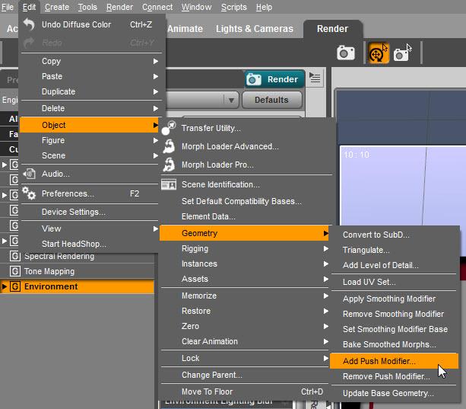Click the teal Render button
Screen dimensions: 466x409
(x=274, y=79)
